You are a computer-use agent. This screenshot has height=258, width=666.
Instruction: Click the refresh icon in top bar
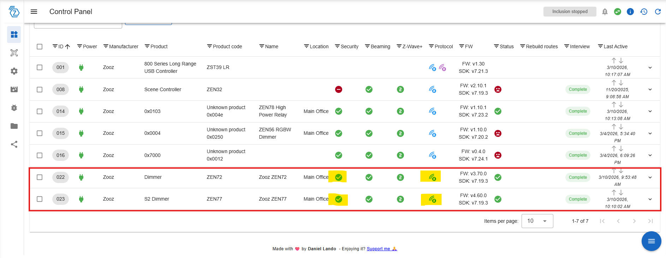pos(658,12)
